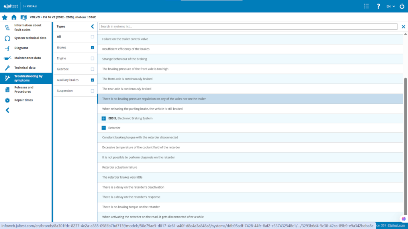Clear search with the X icon
Screen dimensions: 408x229
[403, 27]
